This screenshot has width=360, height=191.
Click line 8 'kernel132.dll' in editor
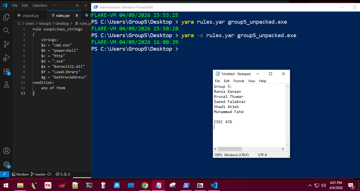(x=63, y=66)
